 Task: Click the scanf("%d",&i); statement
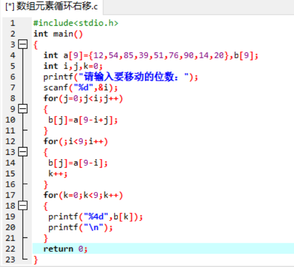[81, 88]
